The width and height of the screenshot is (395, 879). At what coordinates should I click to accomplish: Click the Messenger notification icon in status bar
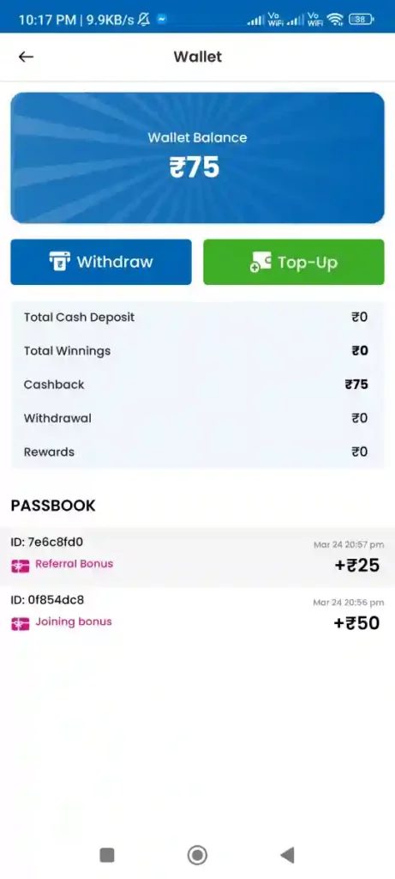click(x=162, y=20)
